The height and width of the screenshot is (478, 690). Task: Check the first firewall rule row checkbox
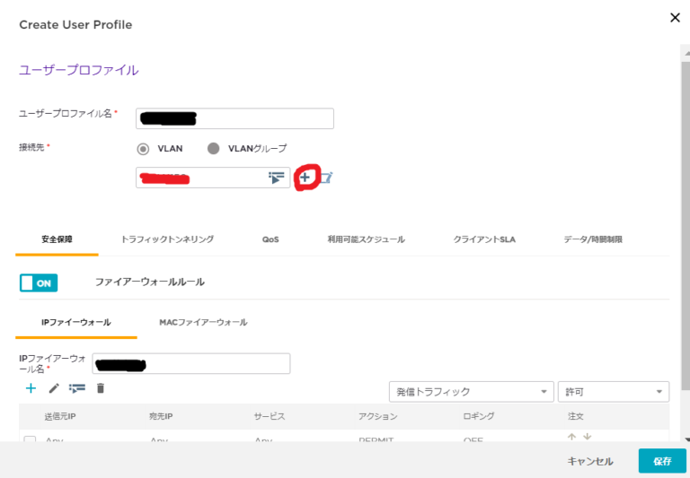pyautogui.click(x=31, y=439)
